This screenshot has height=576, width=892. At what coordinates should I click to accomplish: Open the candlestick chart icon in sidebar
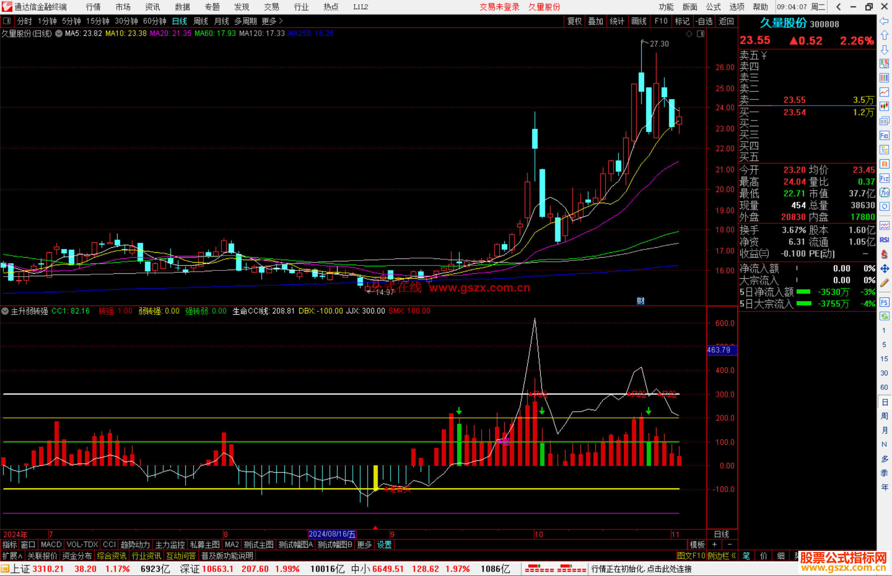[x=884, y=107]
